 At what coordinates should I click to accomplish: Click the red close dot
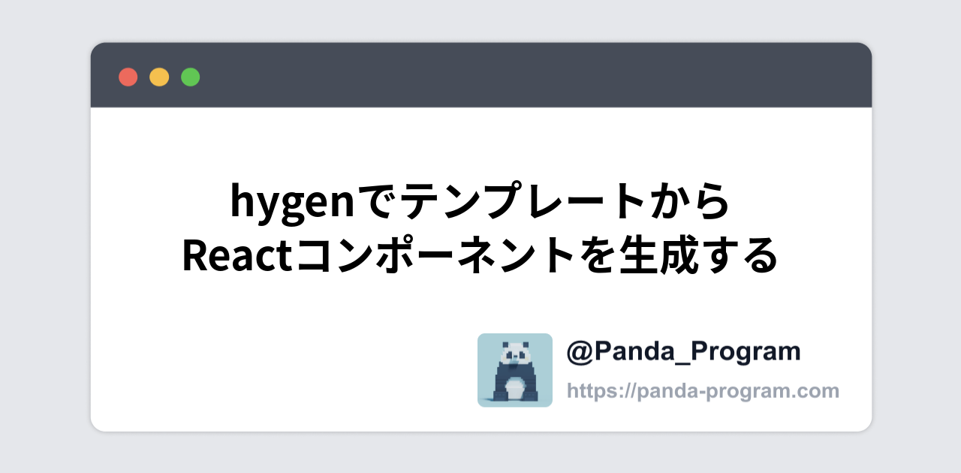tap(128, 77)
